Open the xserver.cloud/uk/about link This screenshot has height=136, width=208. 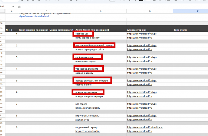(34, 16)
